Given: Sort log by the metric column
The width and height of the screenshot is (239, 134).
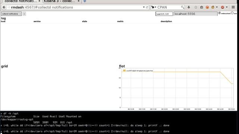Looking at the screenshot, I should (x=120, y=22).
